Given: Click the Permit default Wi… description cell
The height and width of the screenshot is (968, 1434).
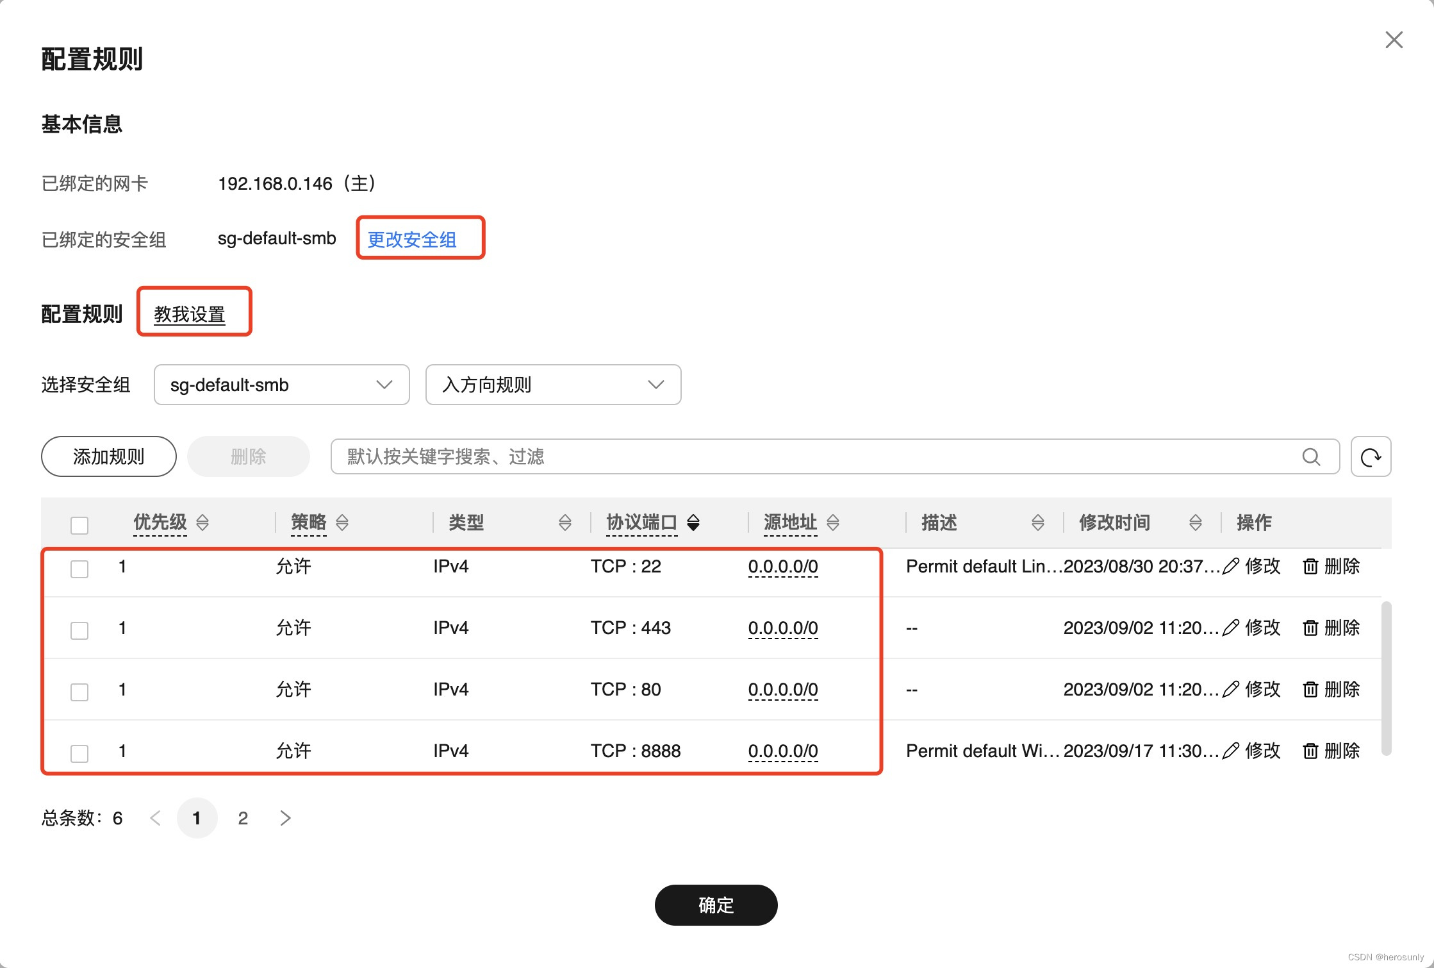Looking at the screenshot, I should [984, 751].
